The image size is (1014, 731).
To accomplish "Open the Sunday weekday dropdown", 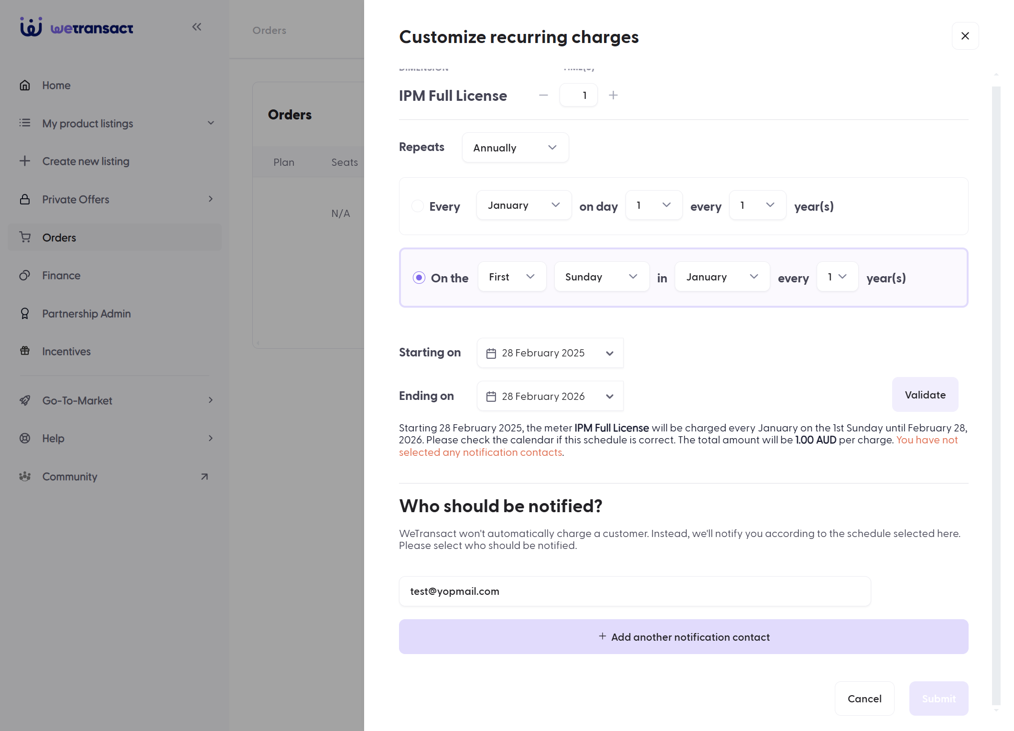I will 602,277.
